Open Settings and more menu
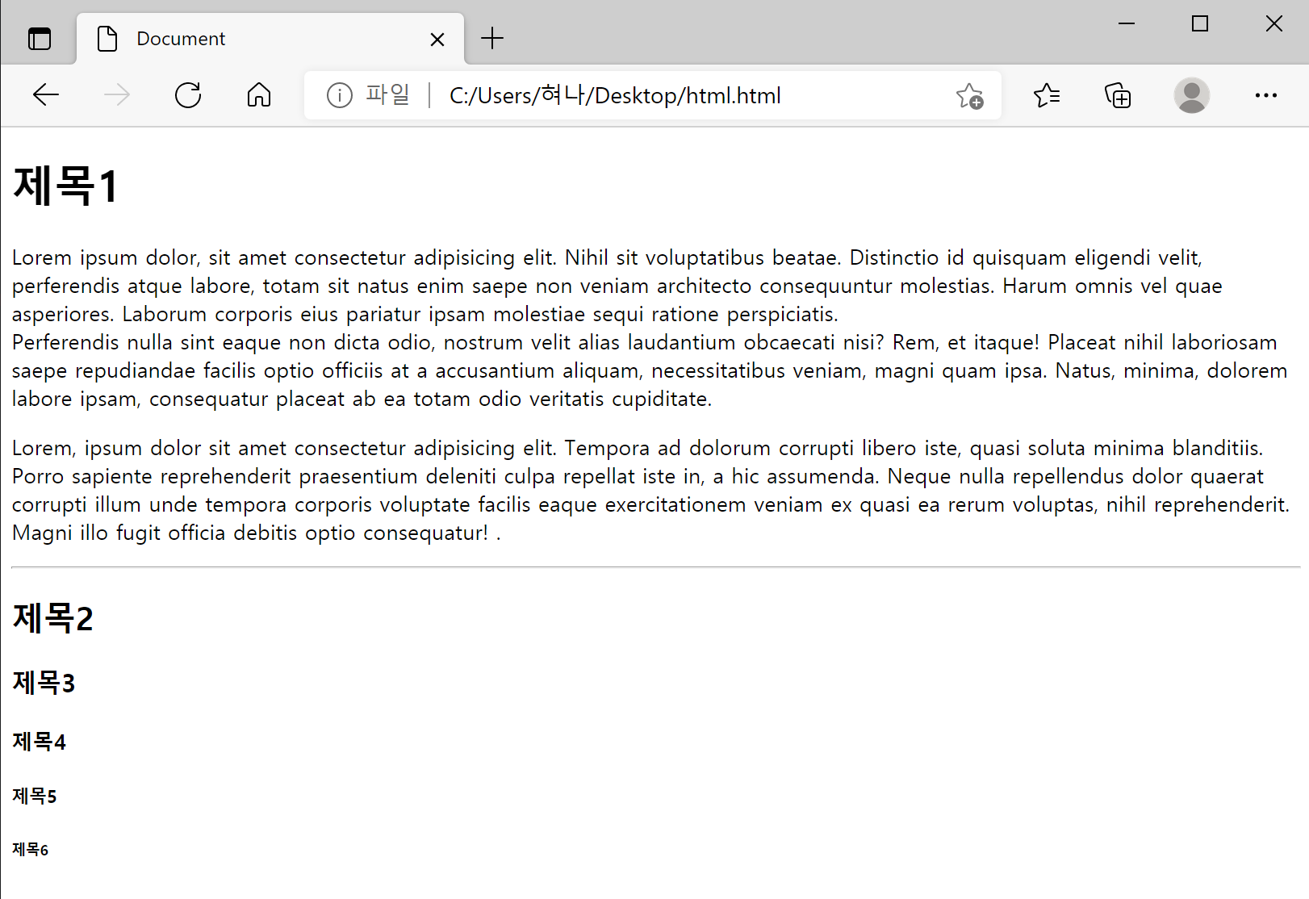 coord(1265,95)
